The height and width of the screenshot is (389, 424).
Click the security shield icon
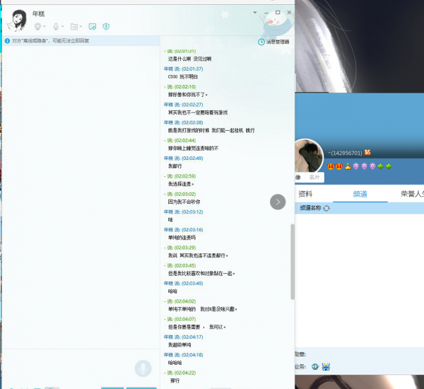[x=106, y=26]
